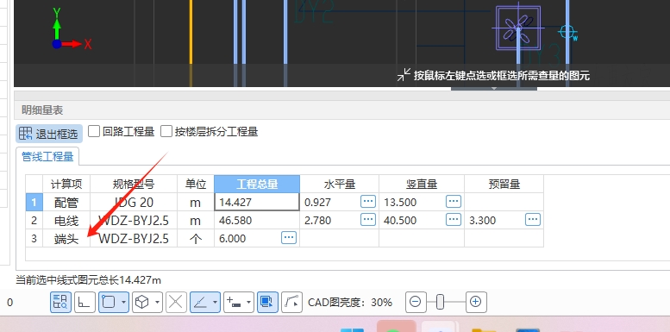Click the small circular fixture symbol with W
The height and width of the screenshot is (332, 670).
[568, 32]
